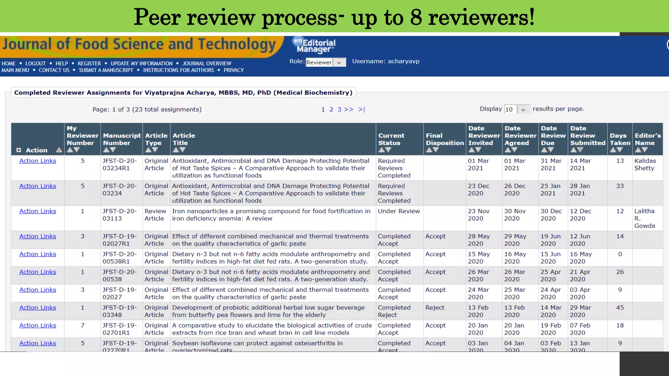Open UPDATE MY INFORMATION
The width and height of the screenshot is (669, 376).
(x=141, y=63)
